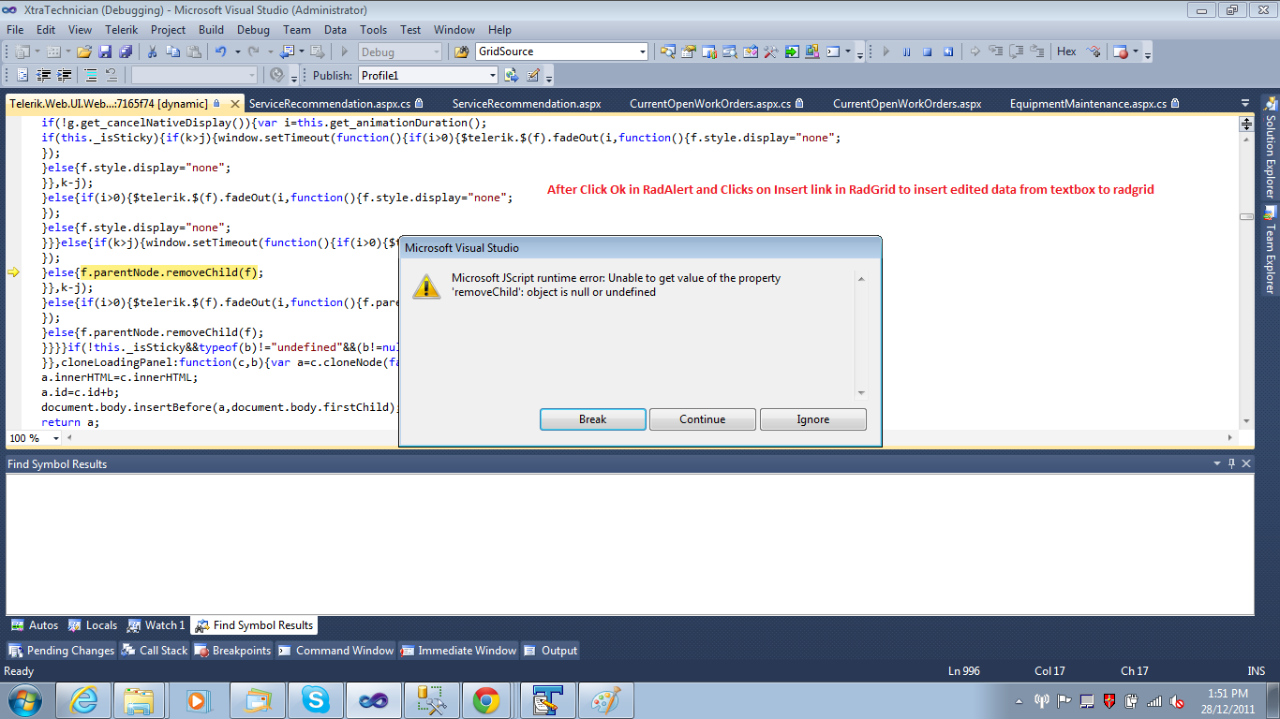
Task: Open the editor zoom 100 % dropdown
Action: tap(57, 438)
